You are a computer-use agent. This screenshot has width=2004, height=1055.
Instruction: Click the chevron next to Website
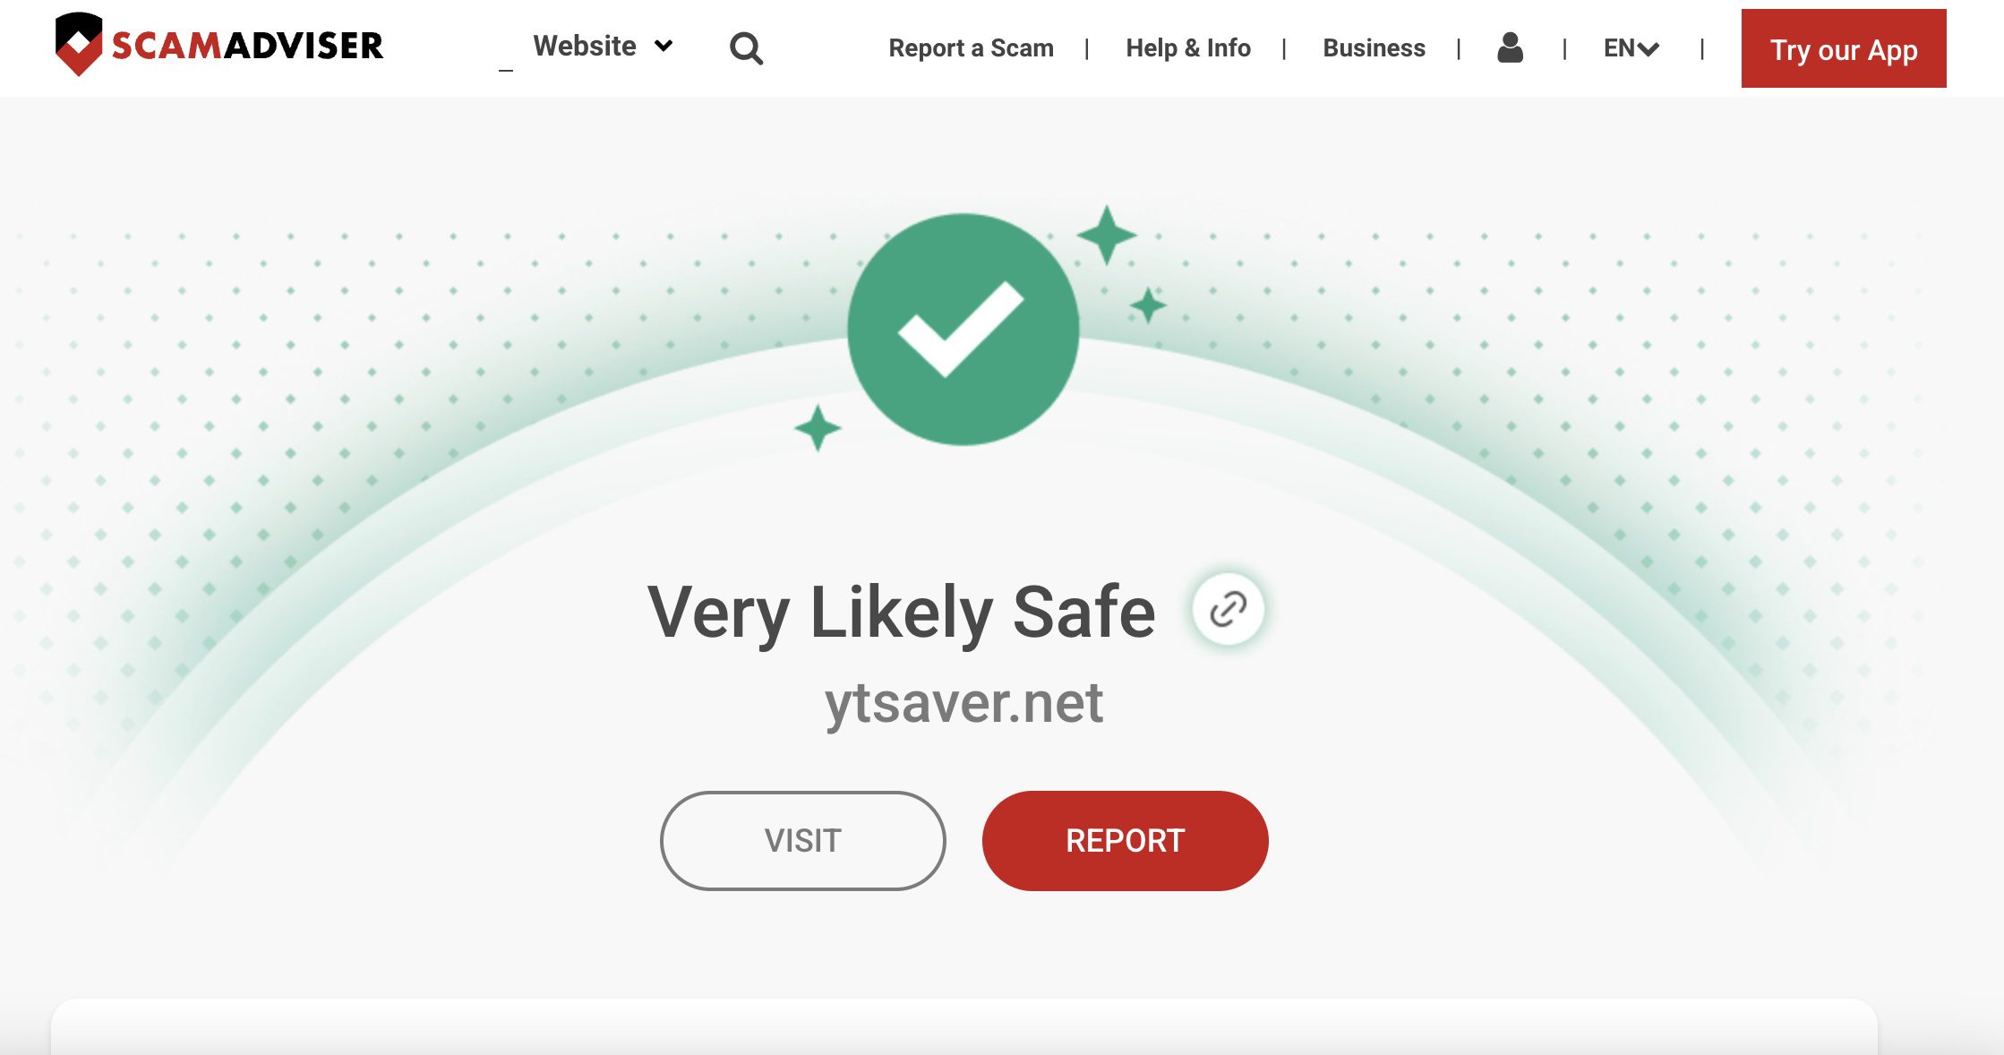(x=664, y=47)
